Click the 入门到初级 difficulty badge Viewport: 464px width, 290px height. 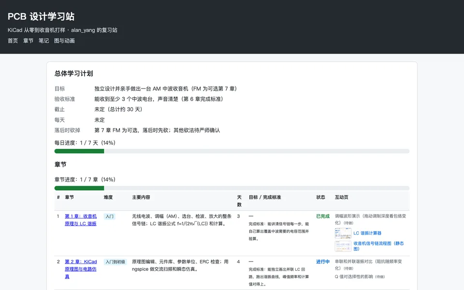point(116,262)
